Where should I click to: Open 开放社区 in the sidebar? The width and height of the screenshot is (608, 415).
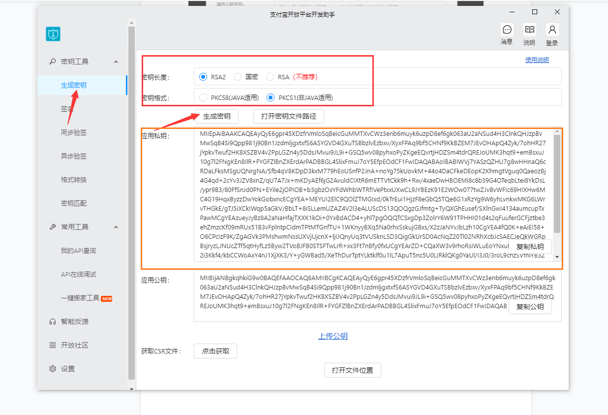pyautogui.click(x=75, y=345)
